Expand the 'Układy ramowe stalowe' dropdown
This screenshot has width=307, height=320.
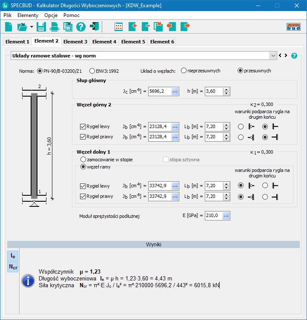(273, 56)
